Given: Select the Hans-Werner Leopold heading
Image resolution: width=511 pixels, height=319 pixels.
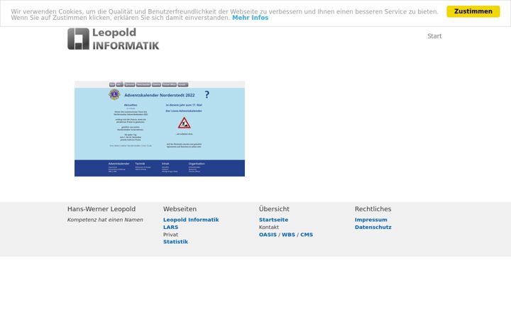Looking at the screenshot, I should [101, 209].
